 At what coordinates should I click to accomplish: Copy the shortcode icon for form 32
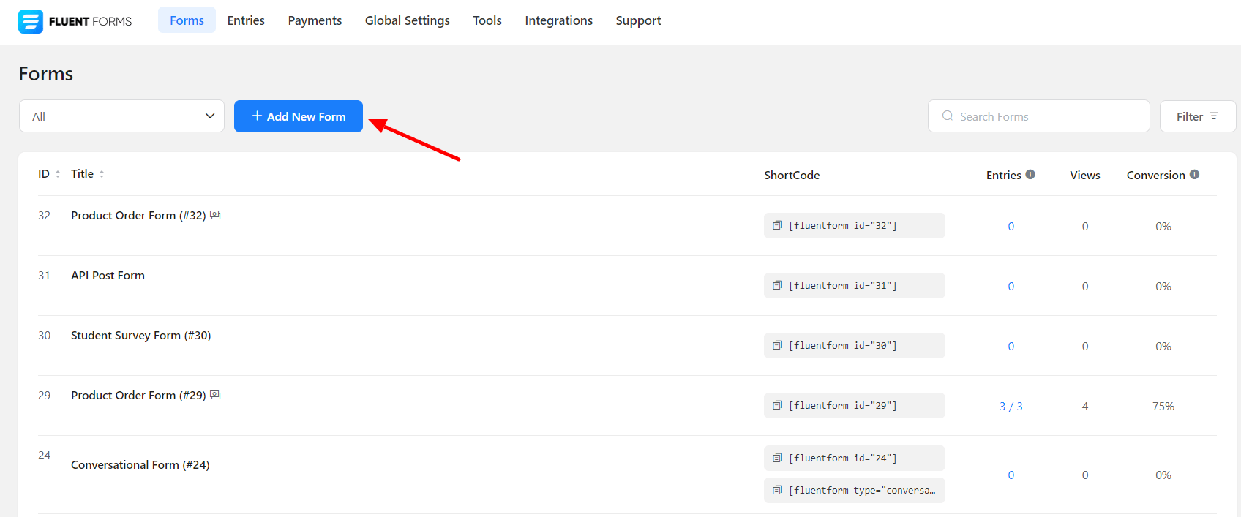coord(777,225)
